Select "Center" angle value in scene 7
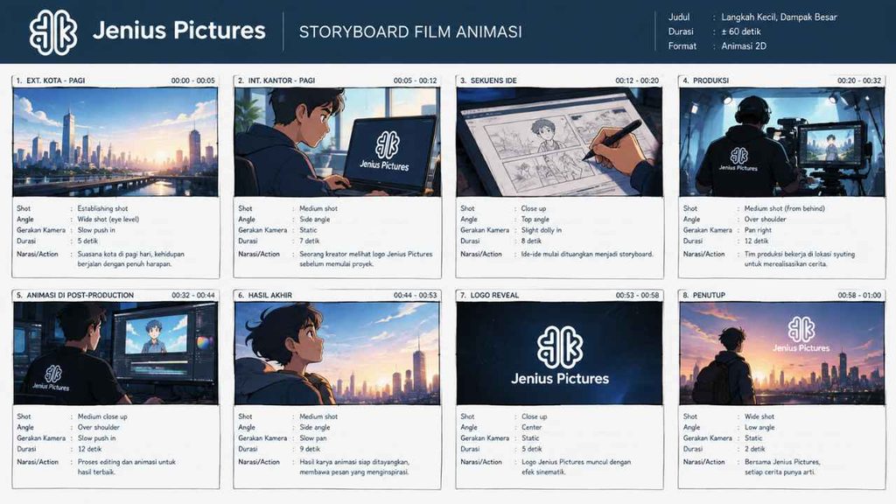The image size is (896, 504). (x=531, y=427)
